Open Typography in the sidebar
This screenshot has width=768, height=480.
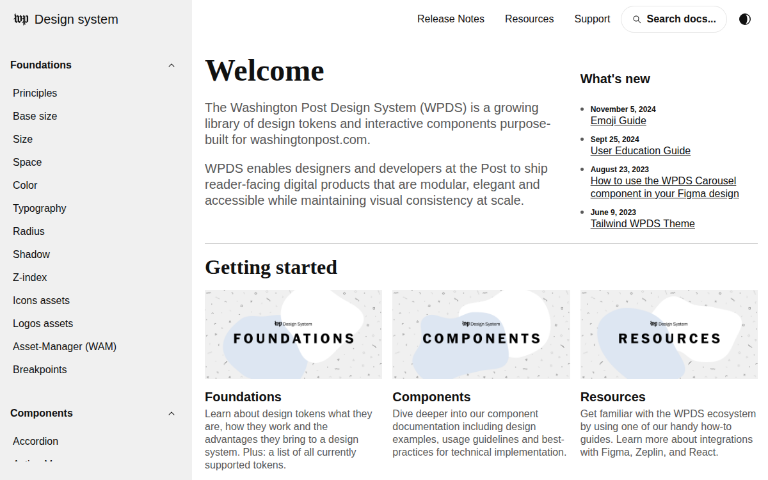tap(39, 209)
